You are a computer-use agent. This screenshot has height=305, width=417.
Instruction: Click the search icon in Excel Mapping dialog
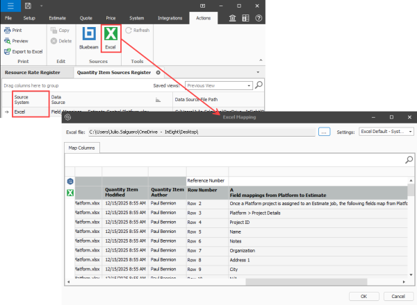pyautogui.click(x=409, y=160)
